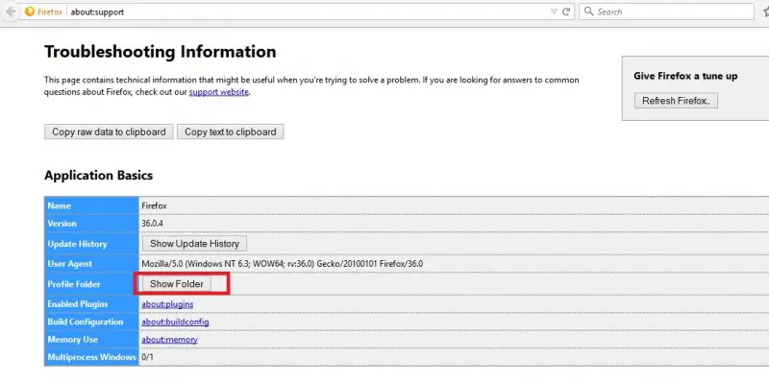Click the Profile Folder row label

point(74,284)
